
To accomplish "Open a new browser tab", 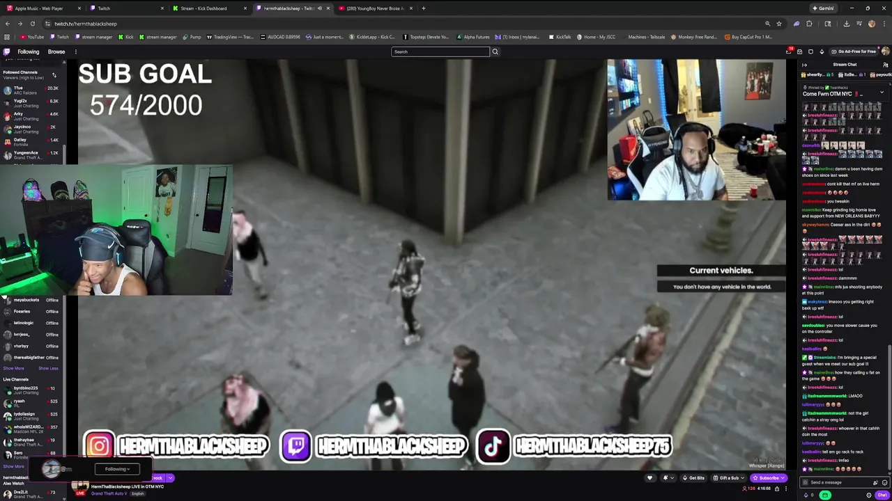I will point(424,8).
